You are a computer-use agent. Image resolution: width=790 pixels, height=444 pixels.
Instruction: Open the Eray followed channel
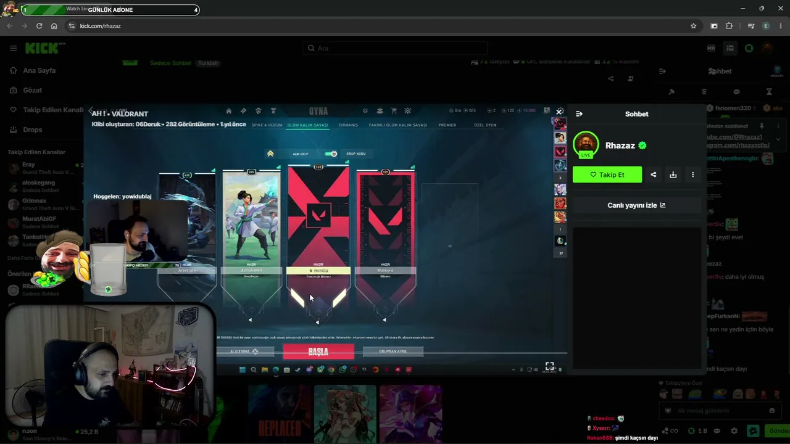point(44,168)
